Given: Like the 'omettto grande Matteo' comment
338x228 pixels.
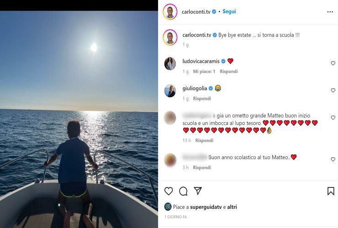Looking at the screenshot, I should (x=333, y=118).
